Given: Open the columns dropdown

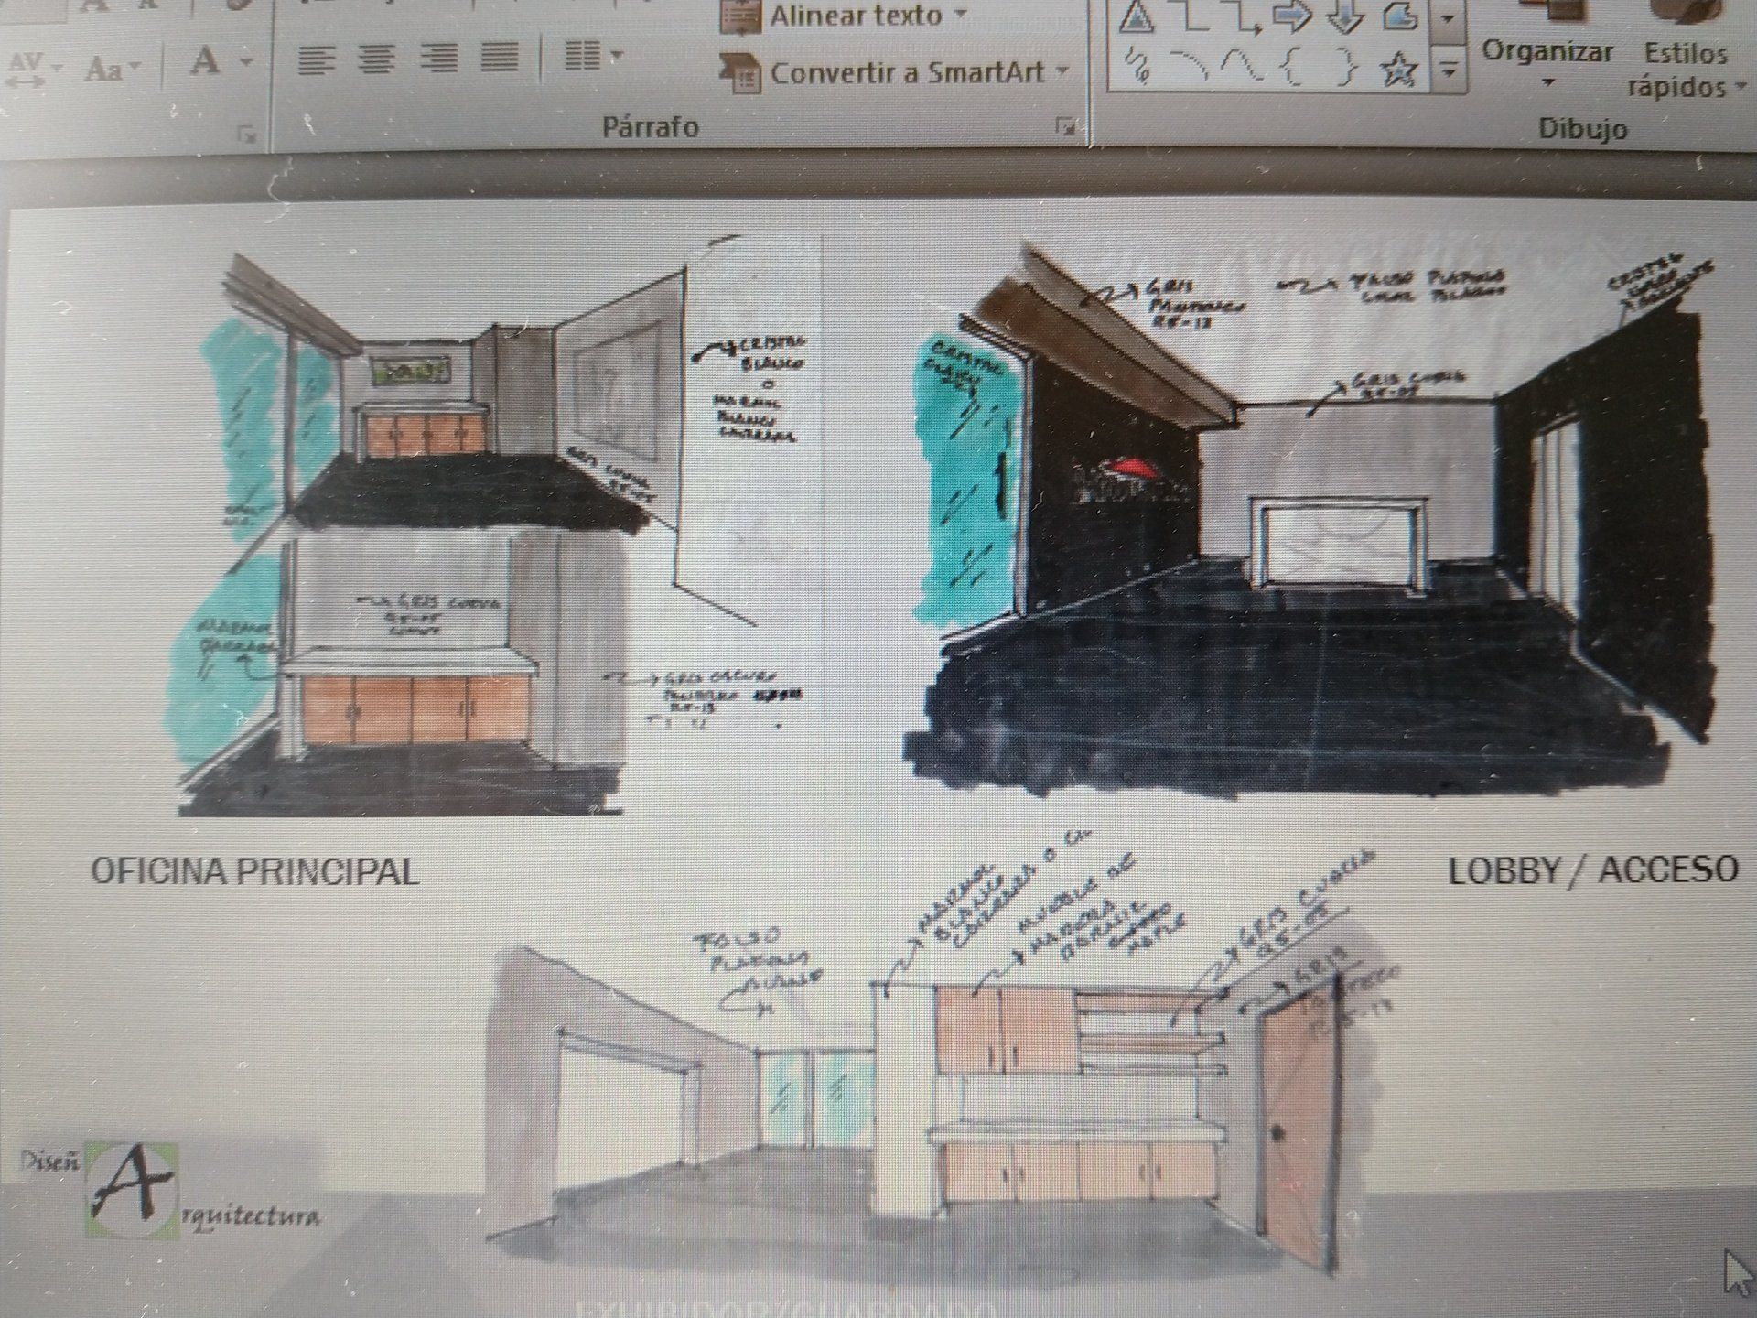Looking at the screenshot, I should (593, 58).
